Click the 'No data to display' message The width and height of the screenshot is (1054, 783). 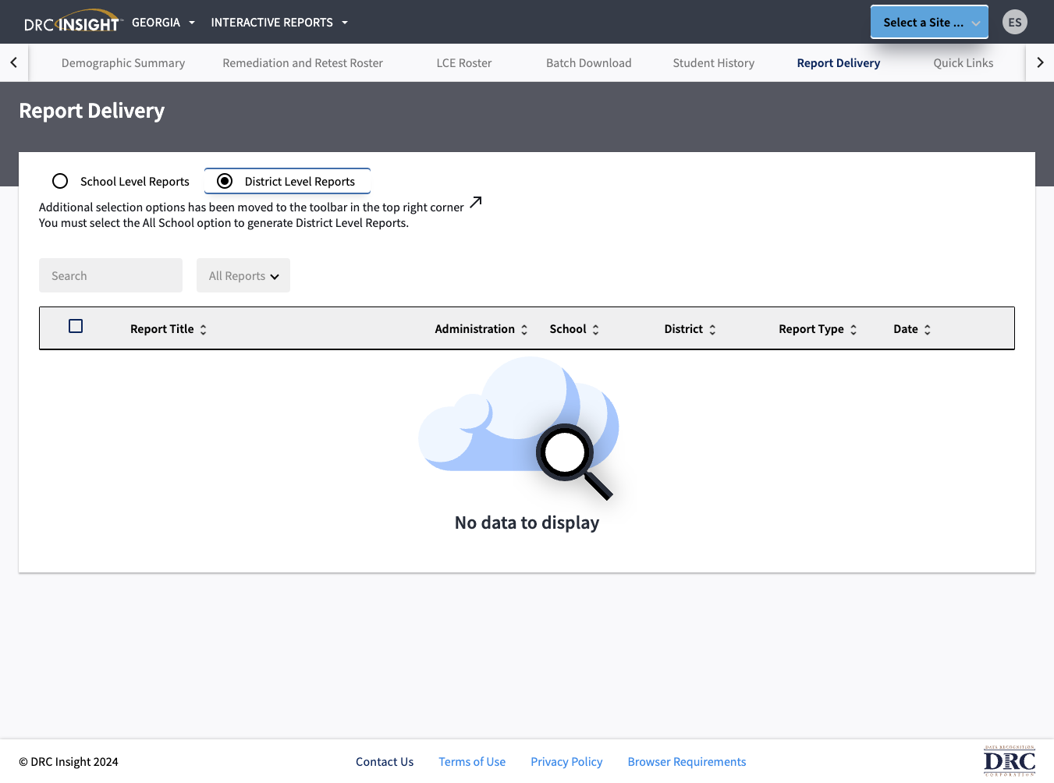527,523
